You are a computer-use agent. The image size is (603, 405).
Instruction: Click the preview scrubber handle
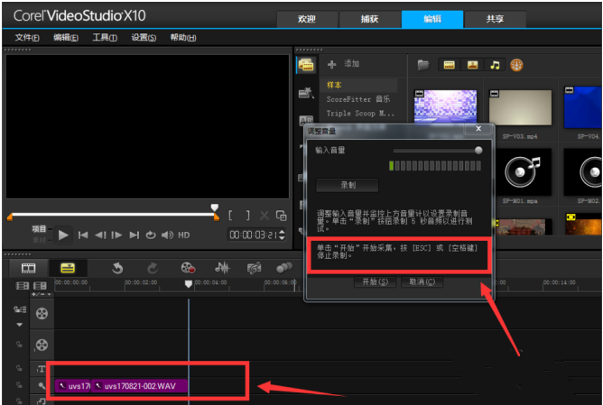[215, 207]
